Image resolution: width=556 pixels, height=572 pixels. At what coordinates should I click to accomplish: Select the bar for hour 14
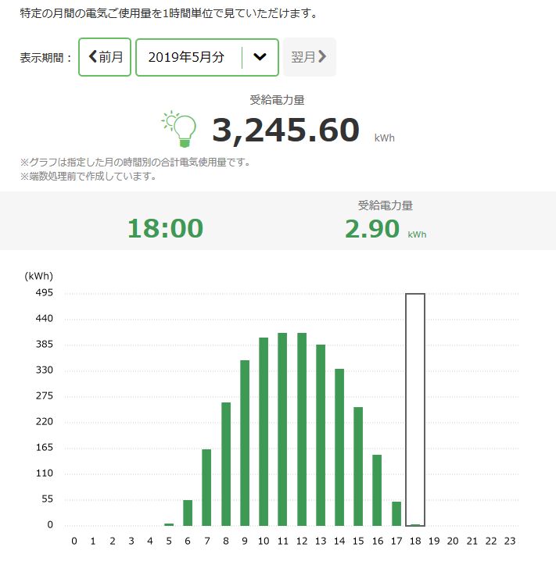click(x=339, y=447)
